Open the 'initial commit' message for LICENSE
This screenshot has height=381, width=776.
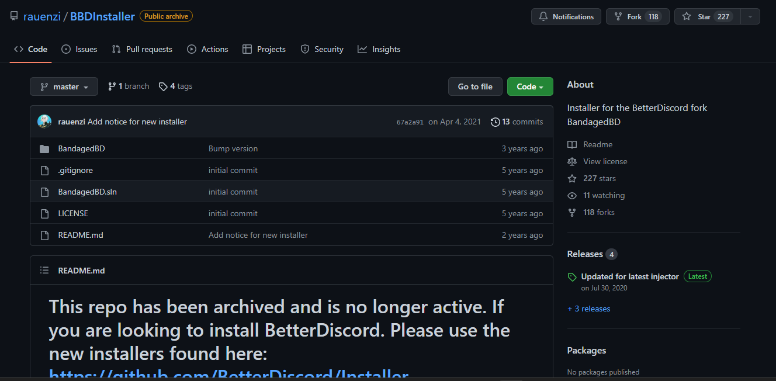[x=233, y=213]
